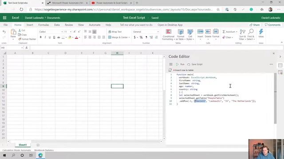The image size is (284, 159).
Task: Open Cell Styles gallery
Action: tap(190, 34)
